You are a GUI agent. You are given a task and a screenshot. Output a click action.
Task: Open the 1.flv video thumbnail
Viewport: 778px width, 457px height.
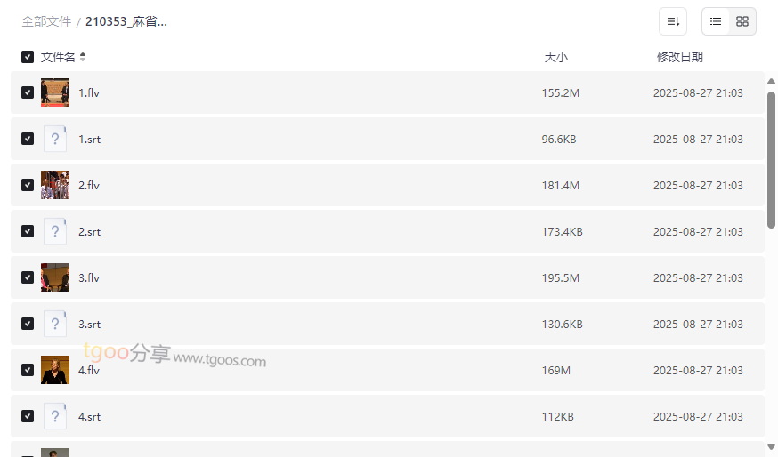(x=55, y=92)
